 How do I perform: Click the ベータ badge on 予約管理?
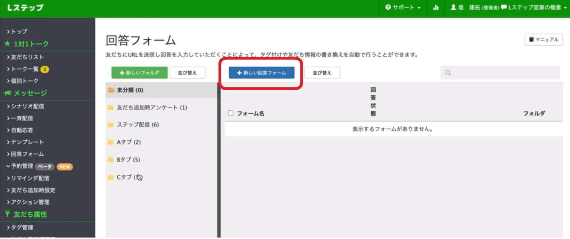45,167
